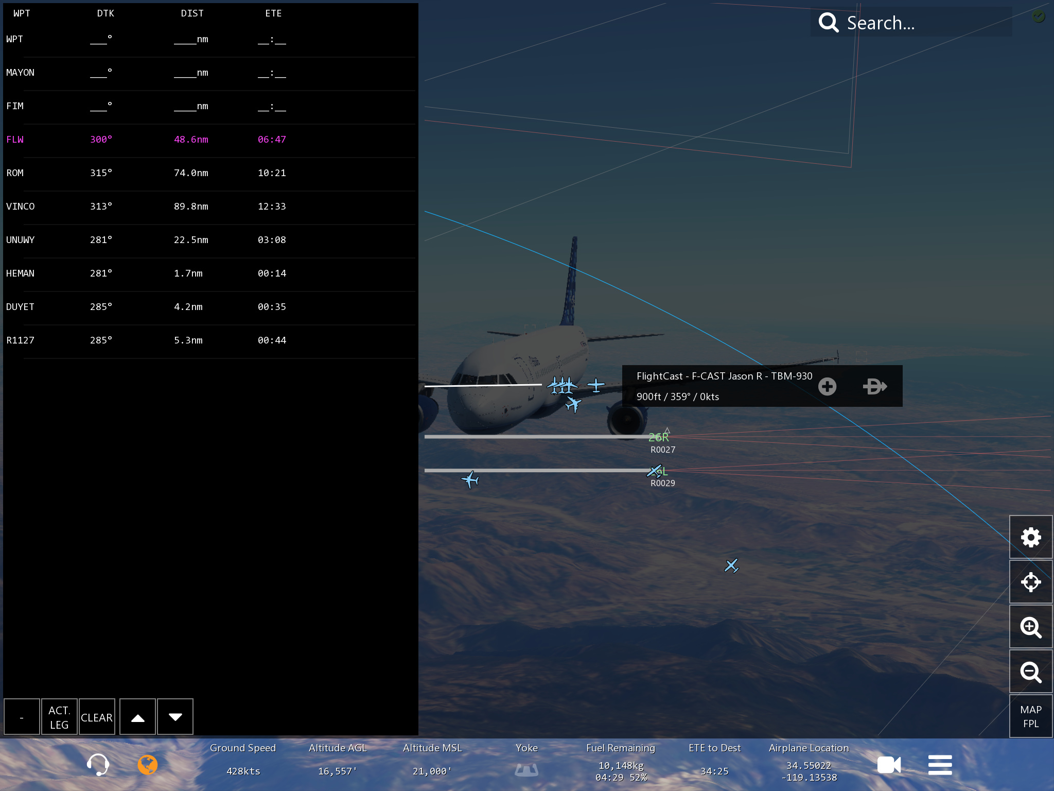Viewport: 1054px width, 791px height.
Task: Add FlightCast aircraft with plus icon
Action: tap(827, 386)
